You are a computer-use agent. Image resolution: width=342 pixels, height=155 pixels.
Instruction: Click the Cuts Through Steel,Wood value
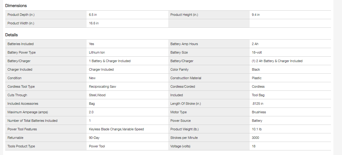click(x=97, y=95)
